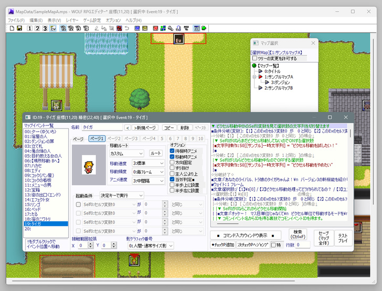Toggle 移動時アニメ checkbox
This screenshot has width=382, height=291.
tap(172, 157)
